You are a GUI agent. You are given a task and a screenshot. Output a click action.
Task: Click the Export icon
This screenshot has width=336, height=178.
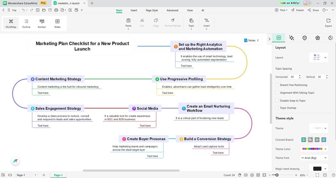tap(328, 20)
